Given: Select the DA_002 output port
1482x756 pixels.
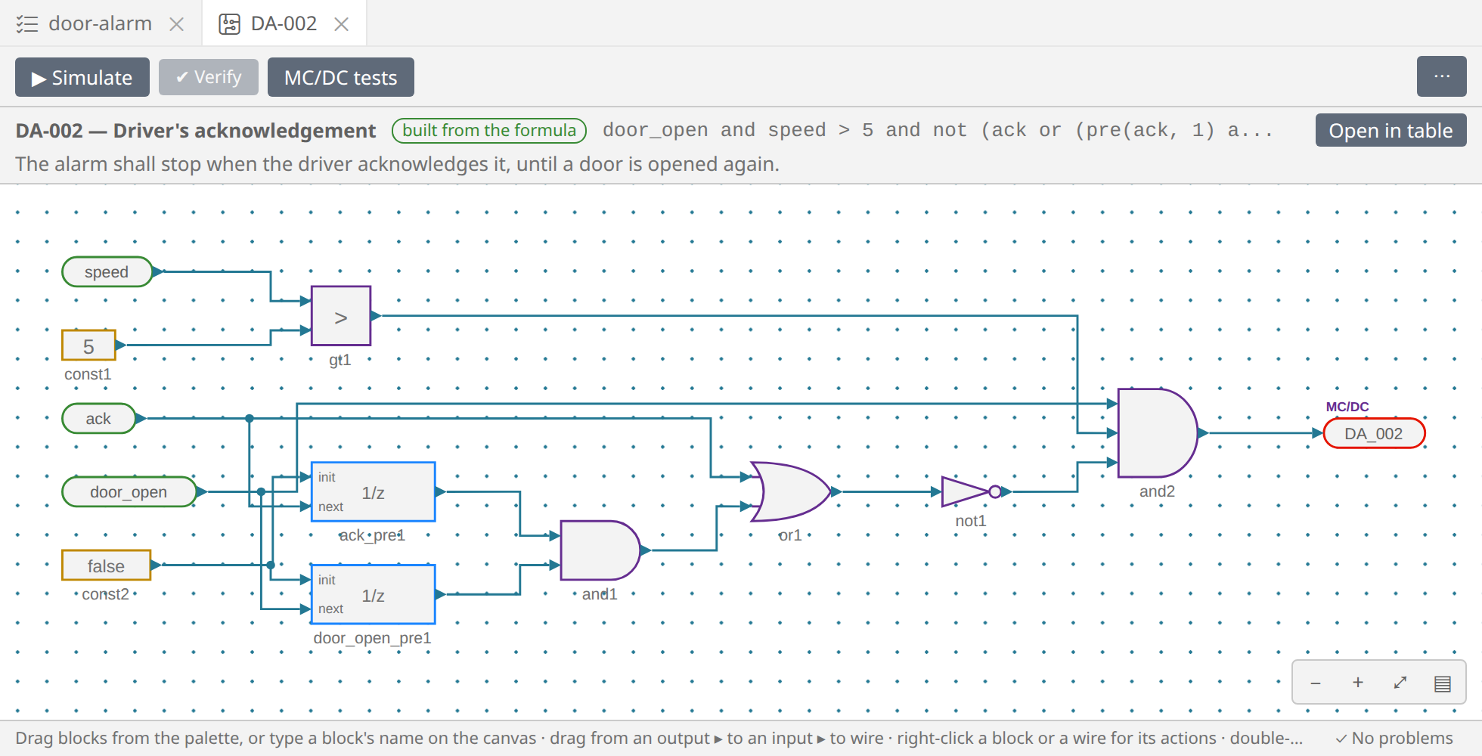Looking at the screenshot, I should [1374, 433].
